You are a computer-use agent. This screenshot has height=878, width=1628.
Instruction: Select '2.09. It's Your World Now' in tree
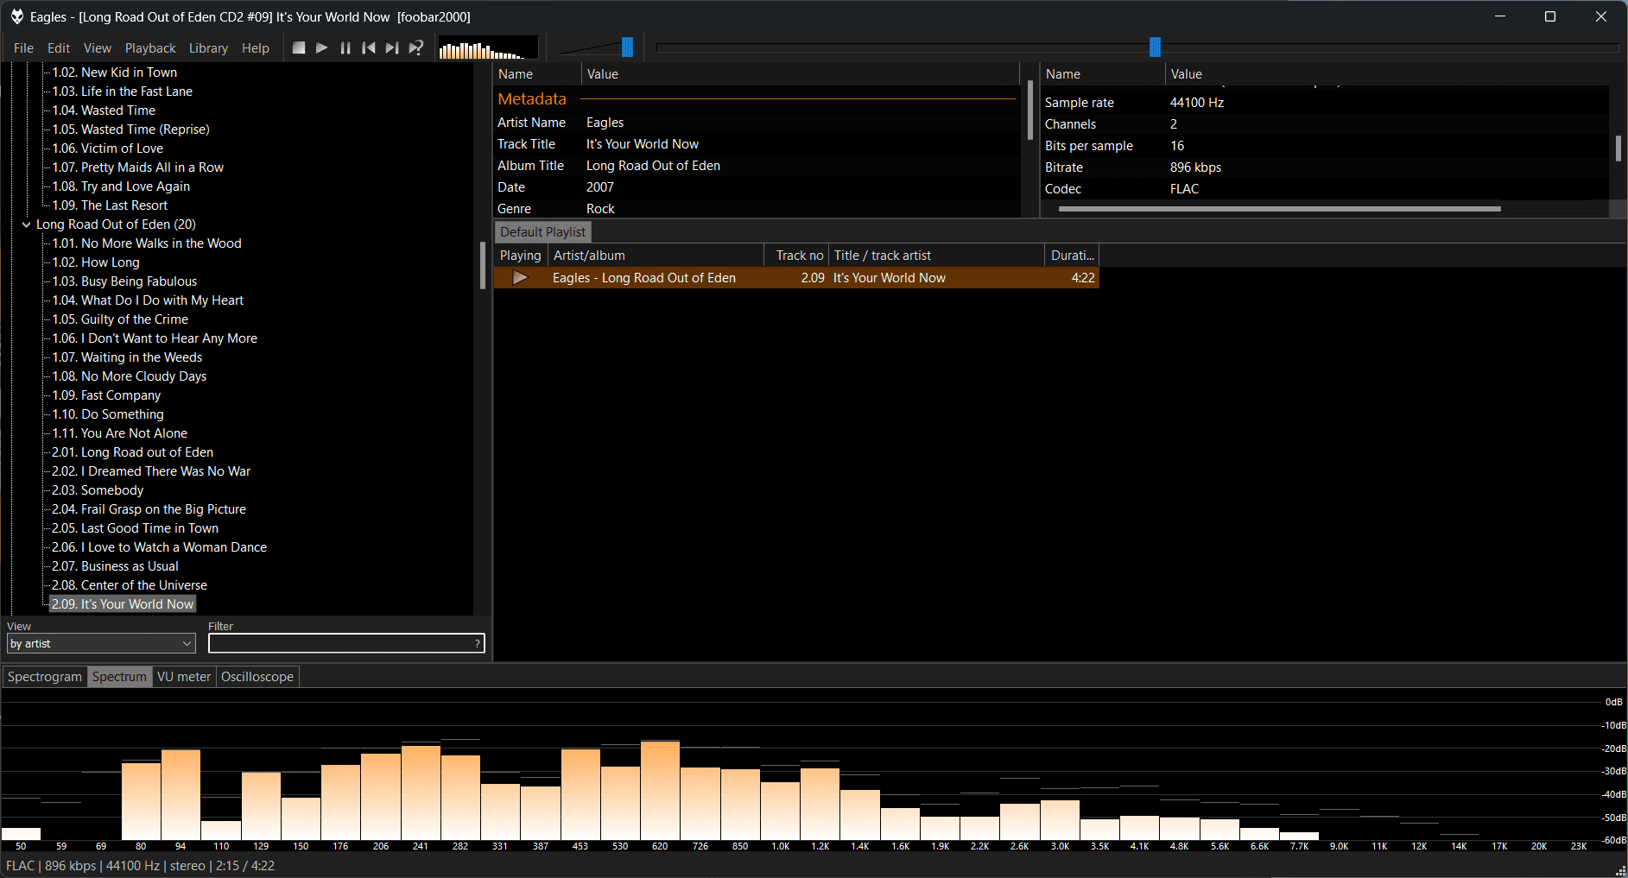[x=123, y=604]
